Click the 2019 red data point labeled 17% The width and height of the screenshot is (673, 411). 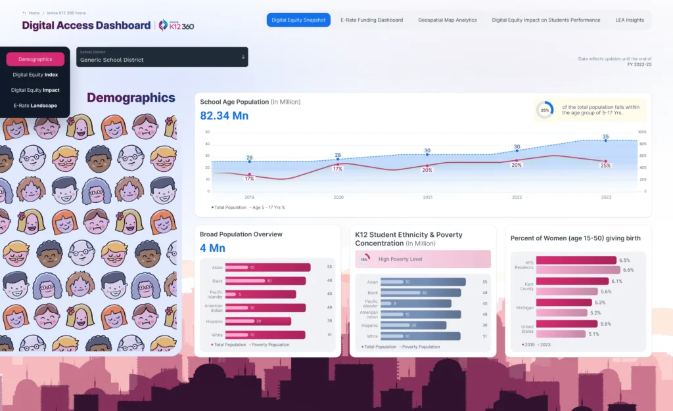250,174
